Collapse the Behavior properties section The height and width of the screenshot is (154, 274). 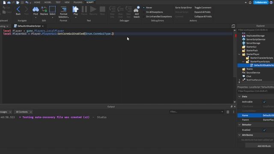pyautogui.click(x=240, y=124)
